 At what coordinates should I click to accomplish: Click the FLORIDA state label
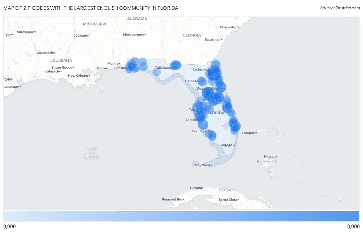(216, 113)
